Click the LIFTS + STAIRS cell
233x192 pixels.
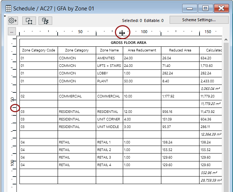pyautogui.click(x=109, y=65)
